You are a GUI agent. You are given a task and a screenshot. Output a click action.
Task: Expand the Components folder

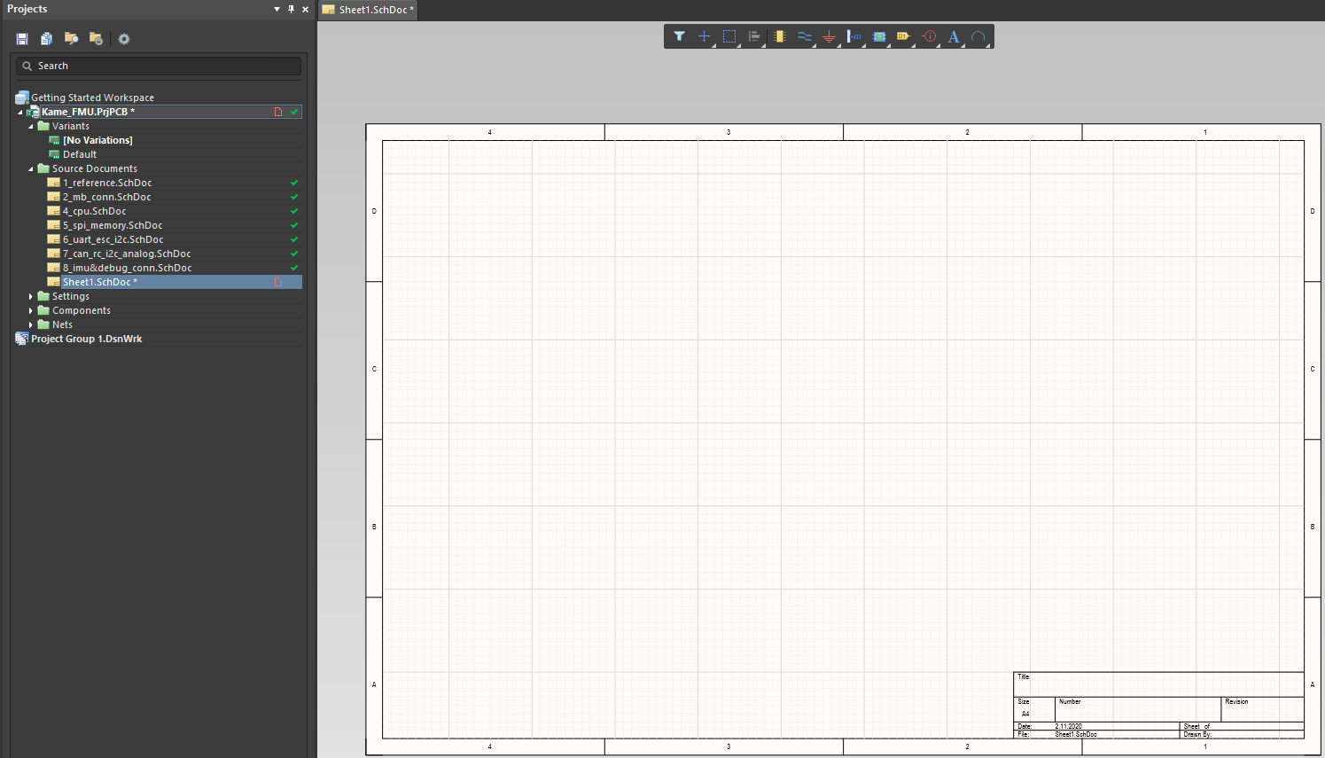point(31,309)
